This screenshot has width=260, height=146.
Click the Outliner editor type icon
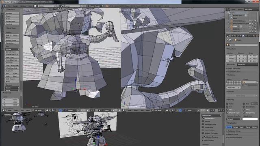point(228,9)
